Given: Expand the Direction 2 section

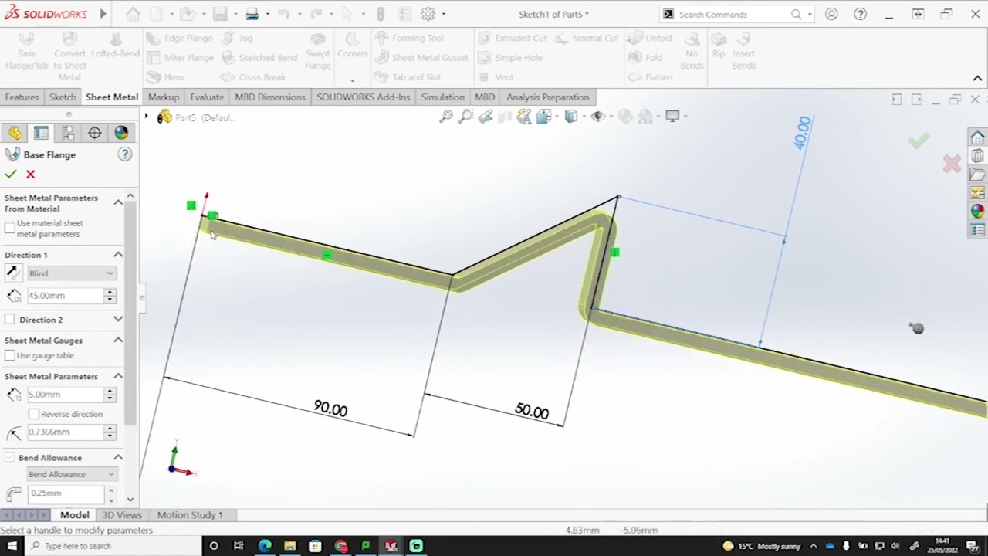Looking at the screenshot, I should coord(118,319).
